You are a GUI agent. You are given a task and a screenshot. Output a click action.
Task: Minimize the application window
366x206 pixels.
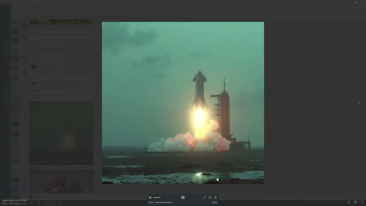(x=349, y=3)
